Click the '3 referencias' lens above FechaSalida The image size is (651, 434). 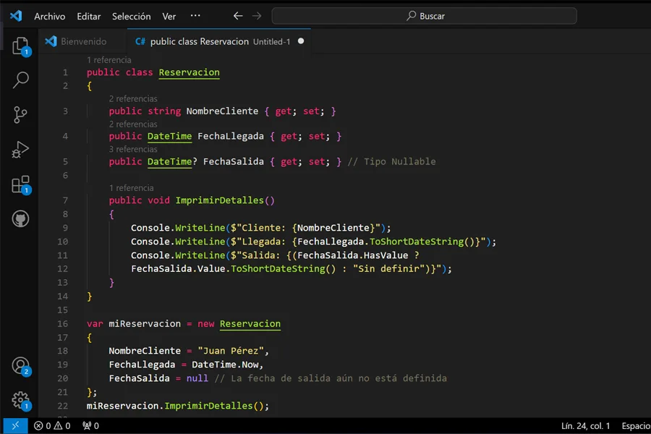(x=133, y=149)
